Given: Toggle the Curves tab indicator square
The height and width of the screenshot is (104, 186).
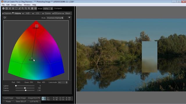Looking at the screenshot, I should 43,14.
